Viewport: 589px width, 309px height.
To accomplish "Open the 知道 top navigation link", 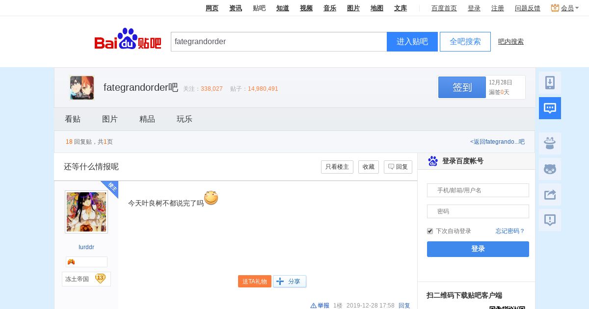I will coord(283,8).
